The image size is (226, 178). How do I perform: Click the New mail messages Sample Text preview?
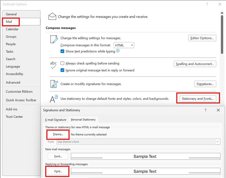pyautogui.click(x=145, y=156)
